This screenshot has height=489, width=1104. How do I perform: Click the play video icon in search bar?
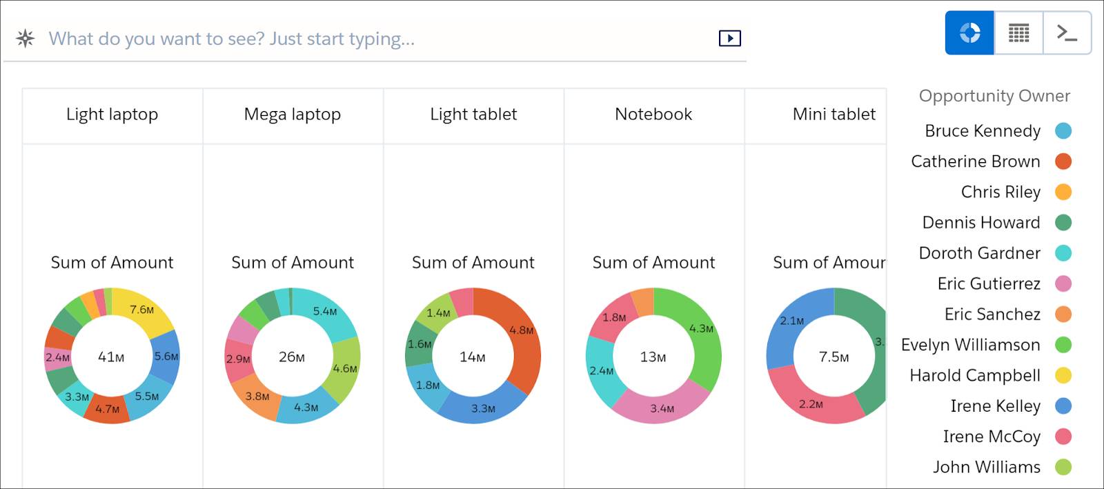click(729, 38)
